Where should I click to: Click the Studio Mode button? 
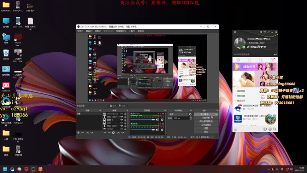click(x=206, y=125)
